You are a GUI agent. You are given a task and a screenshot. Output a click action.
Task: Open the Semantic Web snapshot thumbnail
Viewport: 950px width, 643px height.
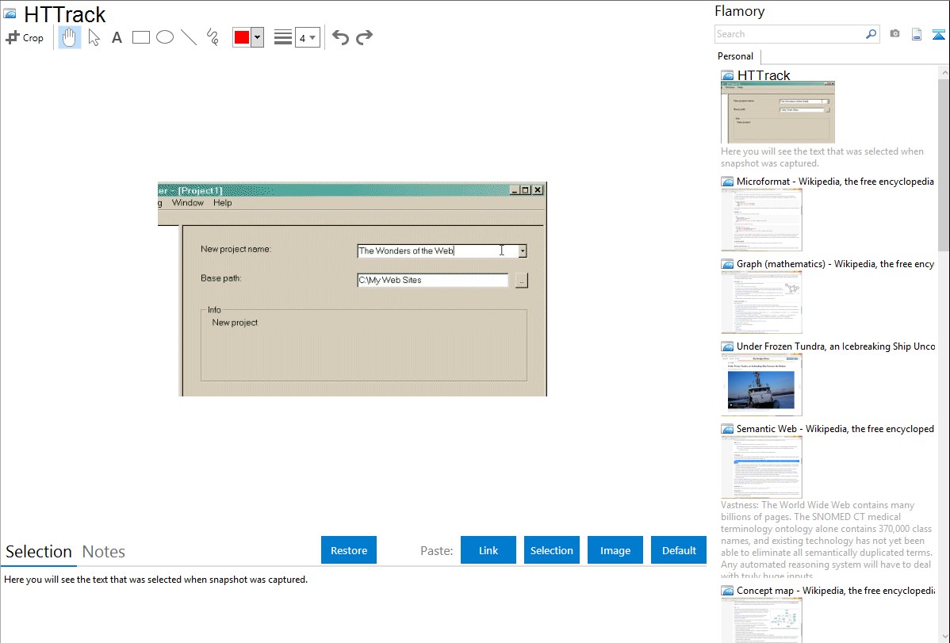(x=761, y=467)
